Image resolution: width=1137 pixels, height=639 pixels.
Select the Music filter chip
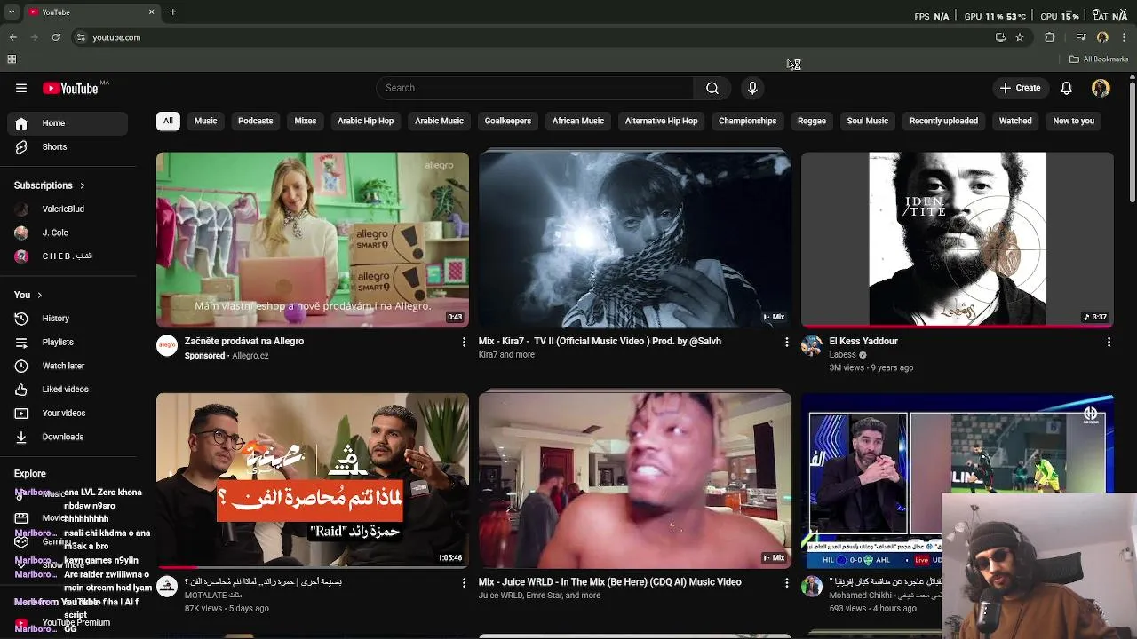[x=205, y=121]
